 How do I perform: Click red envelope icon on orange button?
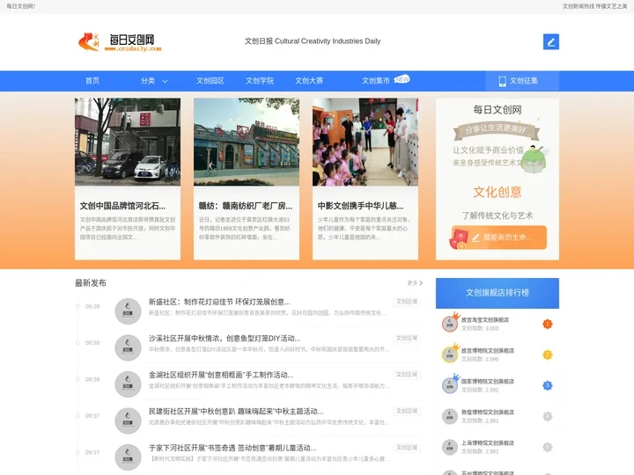click(459, 239)
